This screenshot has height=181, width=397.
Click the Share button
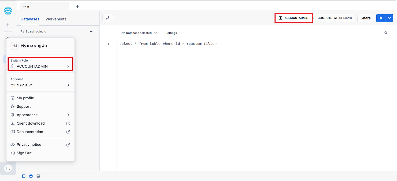(x=366, y=18)
